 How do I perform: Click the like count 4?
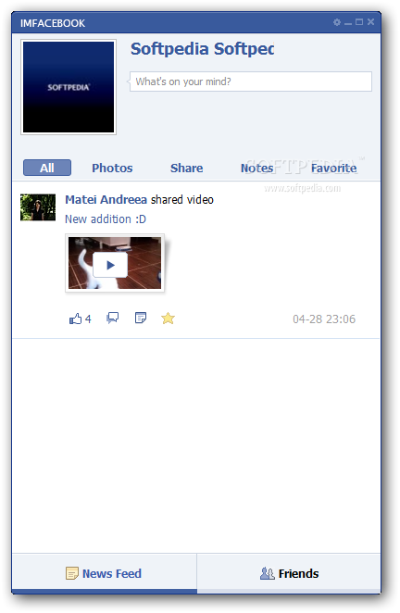[88, 319]
